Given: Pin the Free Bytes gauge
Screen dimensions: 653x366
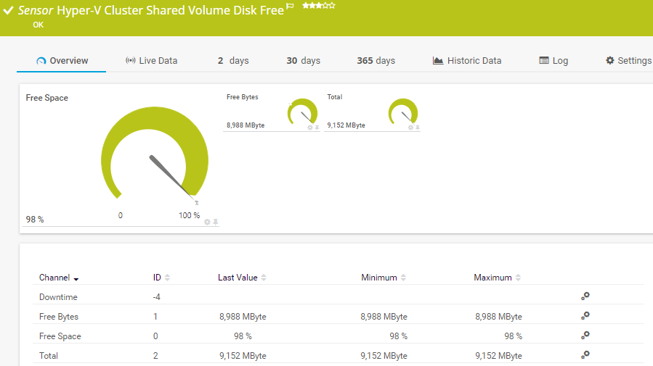Looking at the screenshot, I should [317, 128].
